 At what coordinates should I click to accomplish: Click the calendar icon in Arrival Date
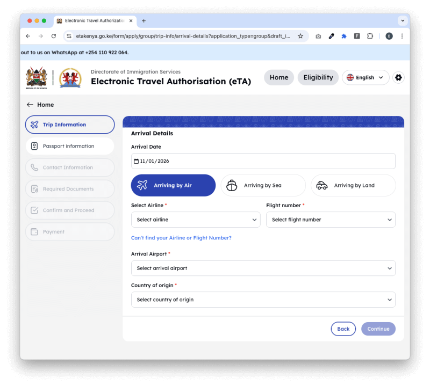pyautogui.click(x=136, y=161)
